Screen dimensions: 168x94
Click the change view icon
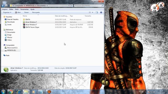pyautogui.click(x=90, y=13)
